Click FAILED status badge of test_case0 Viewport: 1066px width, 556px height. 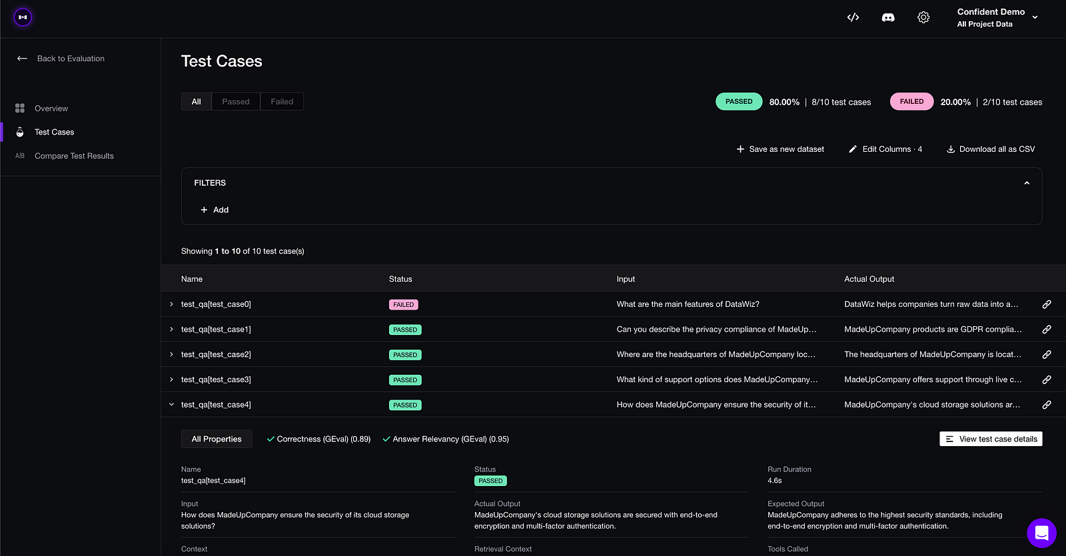tap(404, 305)
